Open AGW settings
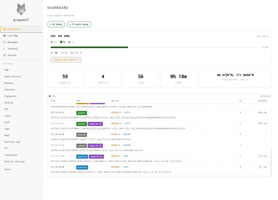The height and width of the screenshot is (200, 278). (x=21, y=70)
